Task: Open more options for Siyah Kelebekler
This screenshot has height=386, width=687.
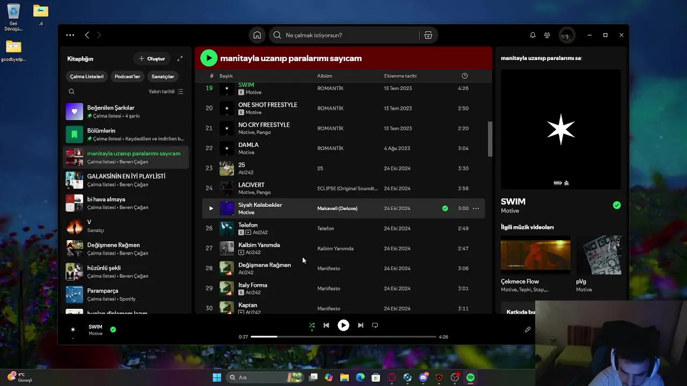Action: coord(476,209)
